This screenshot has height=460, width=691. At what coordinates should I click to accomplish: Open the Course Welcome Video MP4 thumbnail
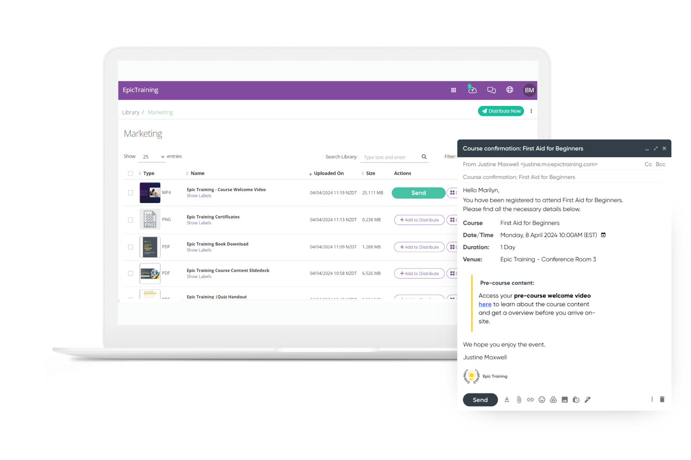tap(150, 192)
